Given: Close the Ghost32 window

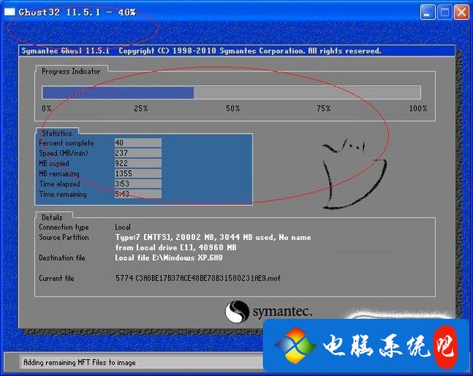Looking at the screenshot, I should click(462, 13).
